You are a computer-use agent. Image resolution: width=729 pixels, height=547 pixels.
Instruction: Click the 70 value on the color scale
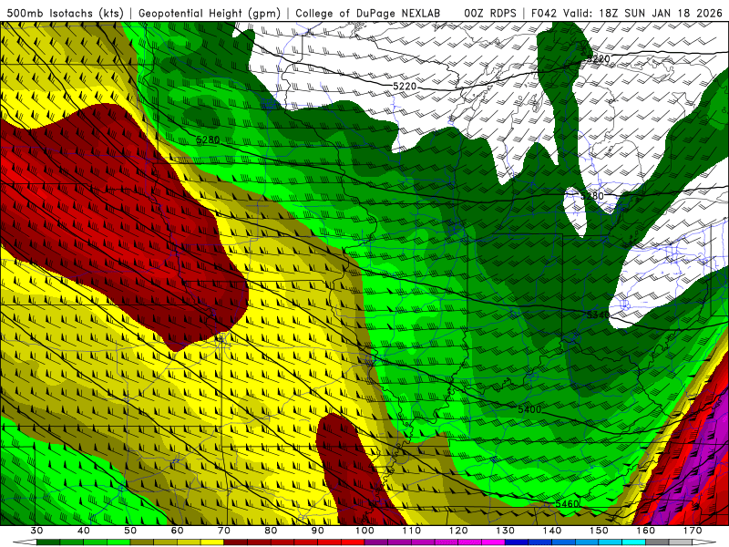pyautogui.click(x=224, y=531)
